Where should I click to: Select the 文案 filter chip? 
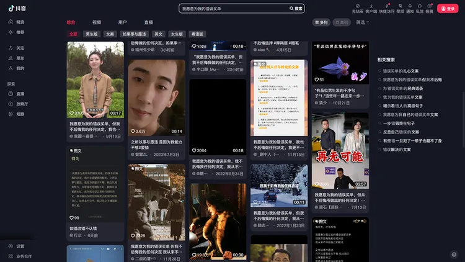click(x=110, y=34)
